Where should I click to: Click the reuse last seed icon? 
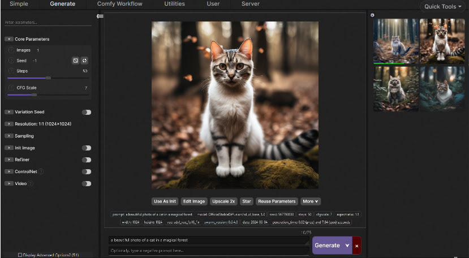click(85, 61)
